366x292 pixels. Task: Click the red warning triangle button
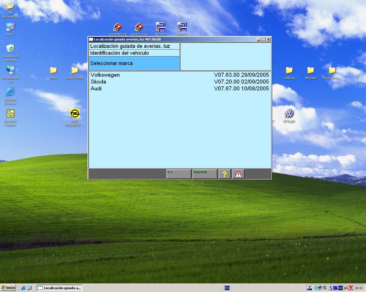click(238, 174)
